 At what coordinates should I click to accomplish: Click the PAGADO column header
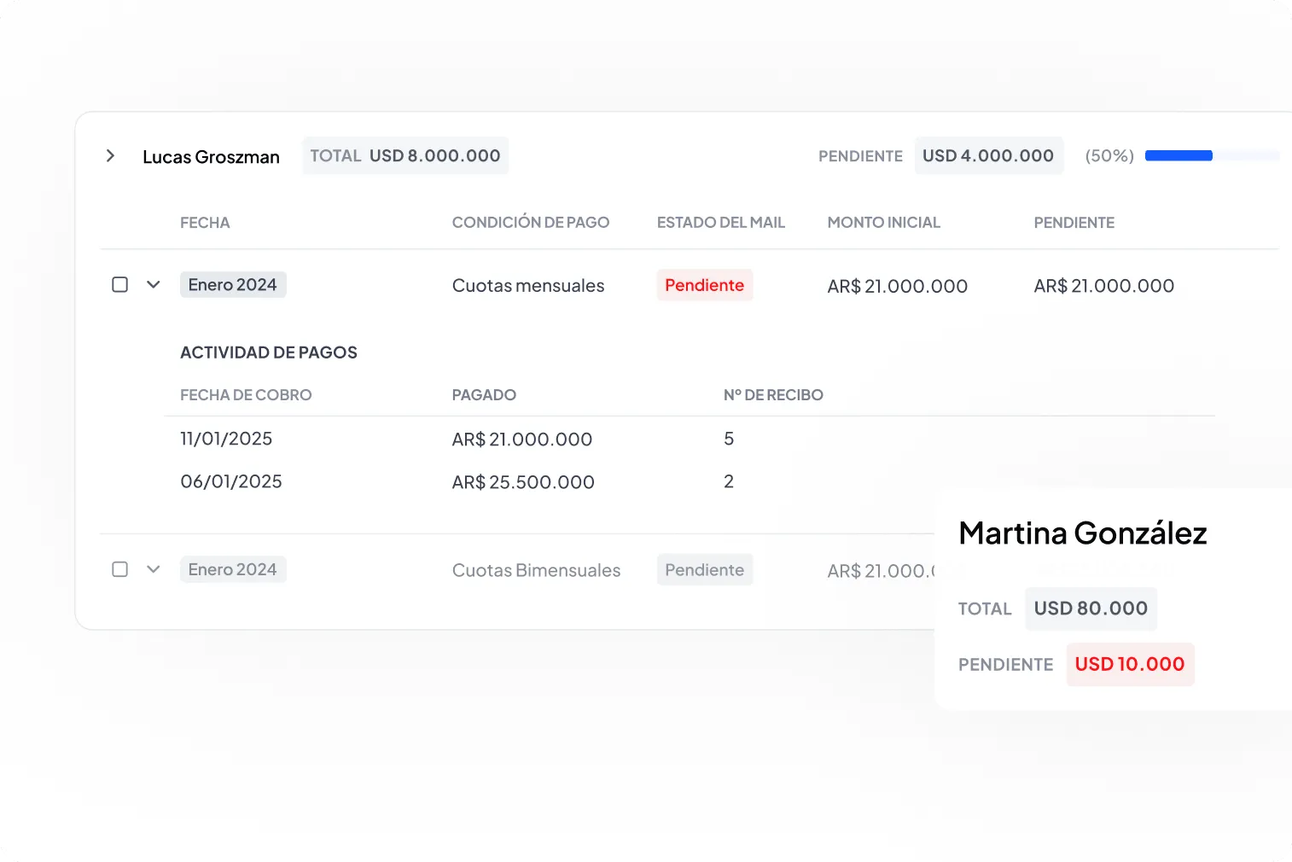click(484, 395)
